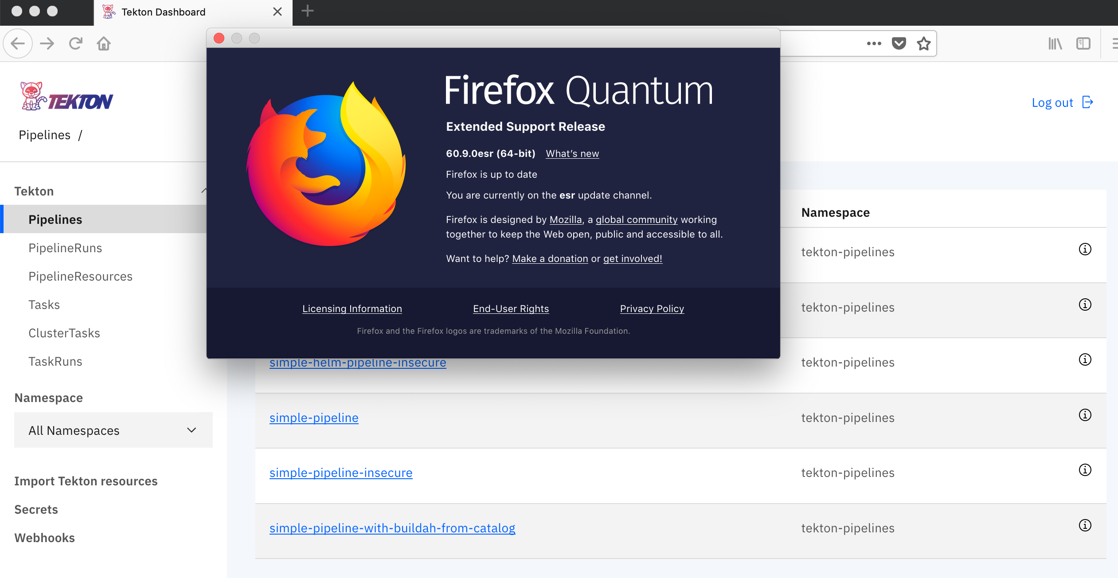The image size is (1118, 578).
Task: Expand the All Namespaces dropdown
Action: click(113, 430)
